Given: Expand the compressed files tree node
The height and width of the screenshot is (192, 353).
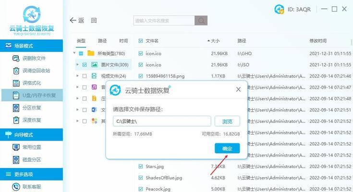Looking at the screenshot, I should click(77, 98).
